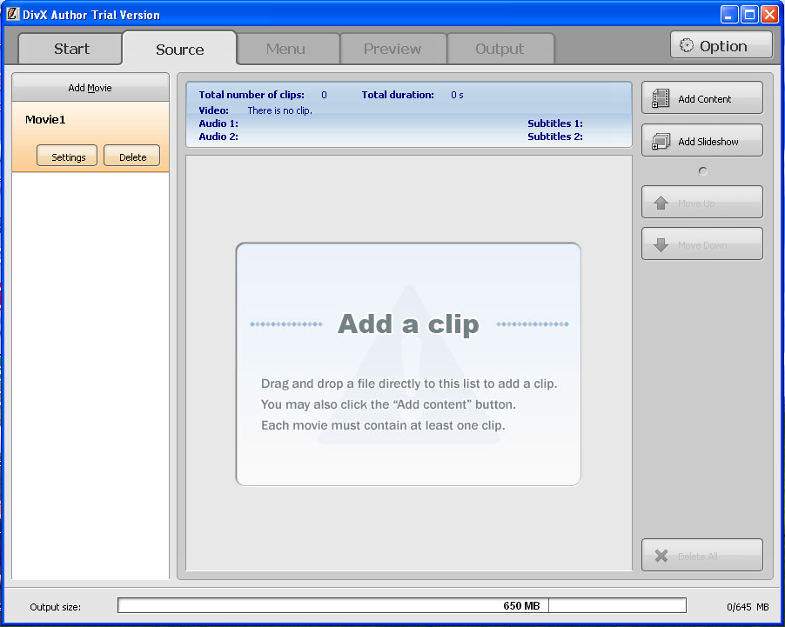Click the gear icon beside Option
Image resolution: width=785 pixels, height=627 pixels.
point(687,45)
